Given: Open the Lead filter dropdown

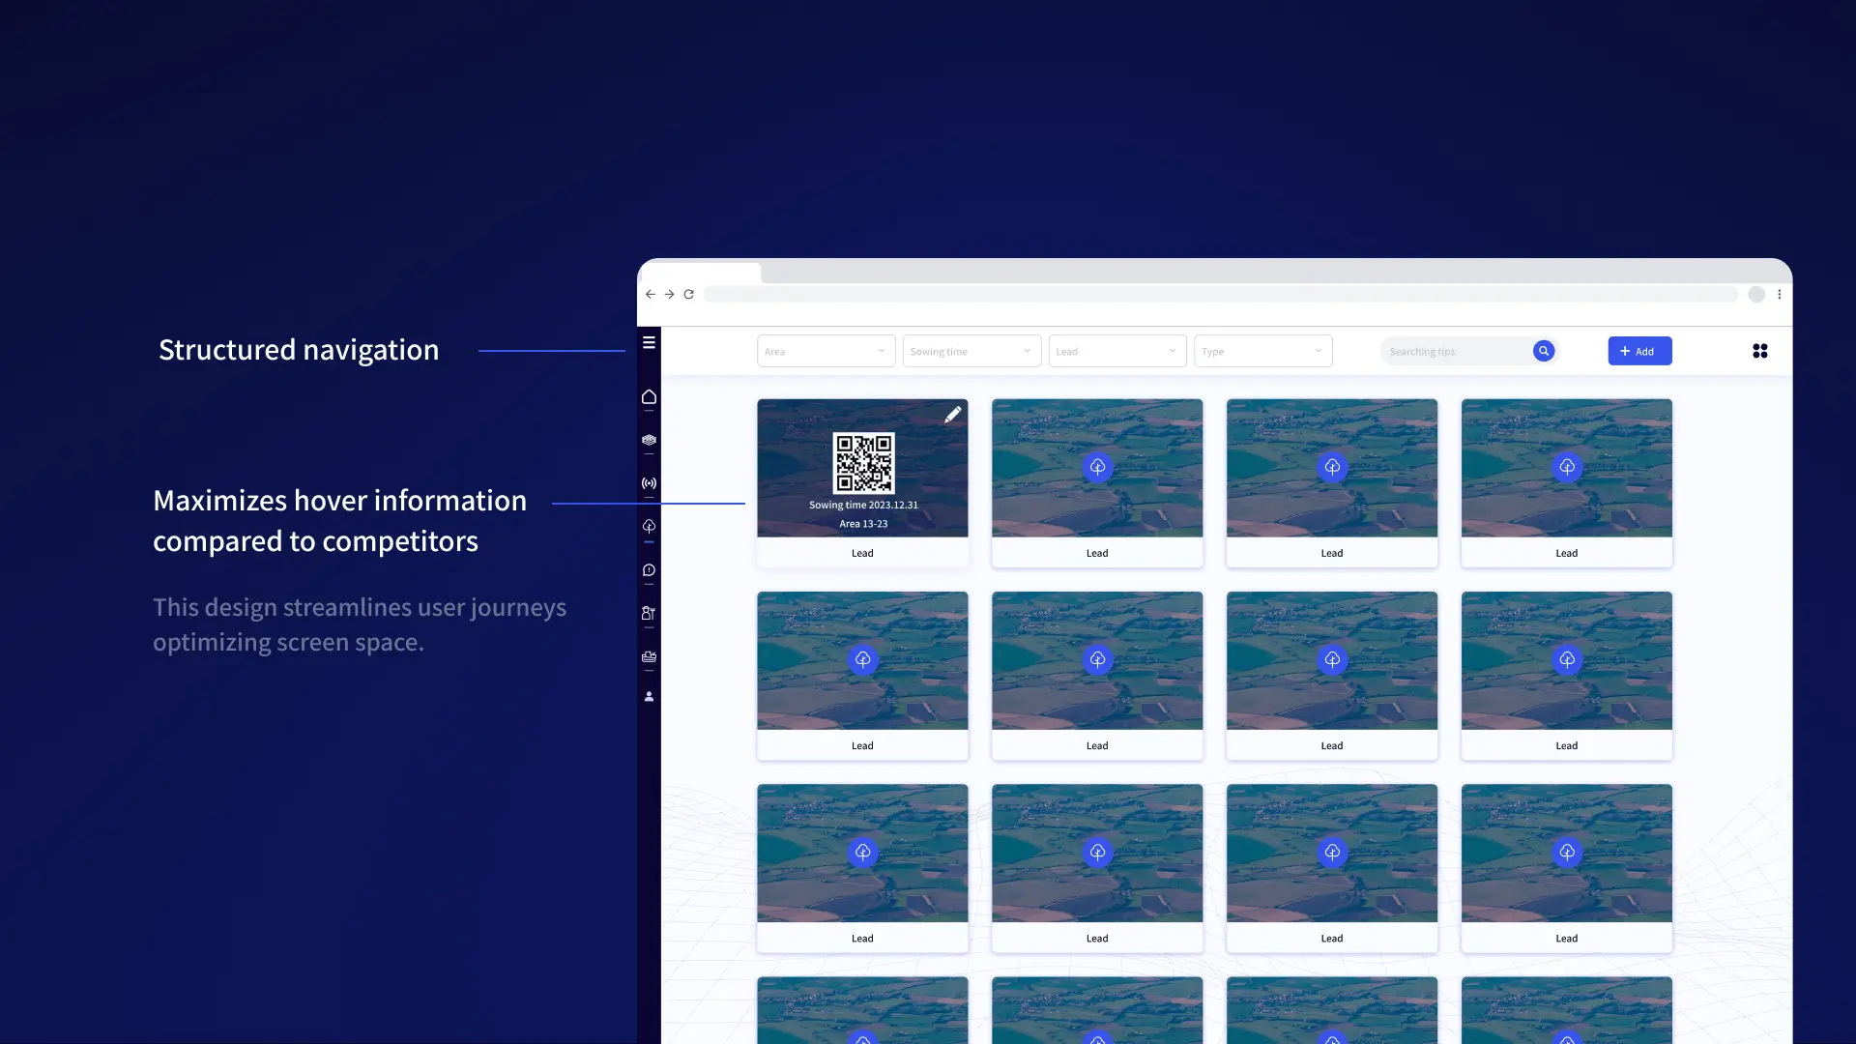Looking at the screenshot, I should (x=1116, y=351).
